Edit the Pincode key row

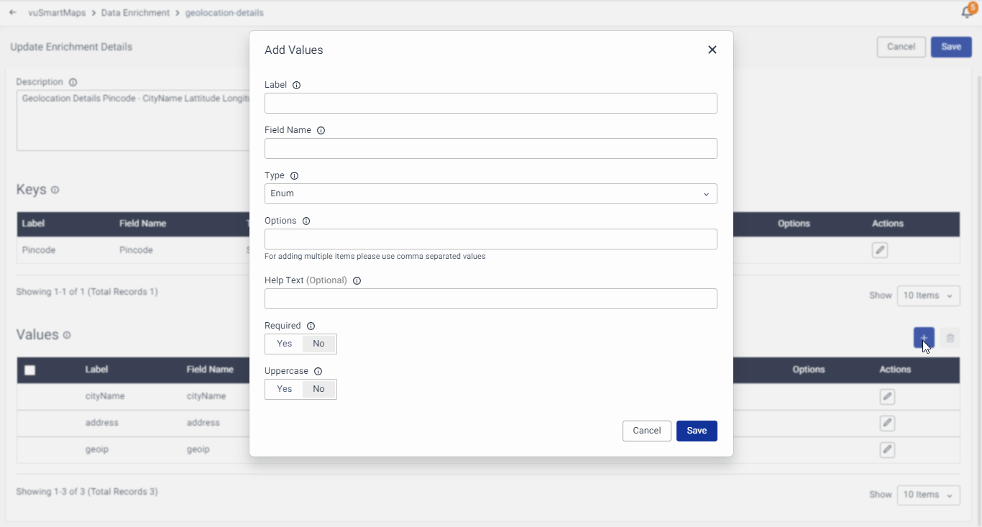(880, 250)
